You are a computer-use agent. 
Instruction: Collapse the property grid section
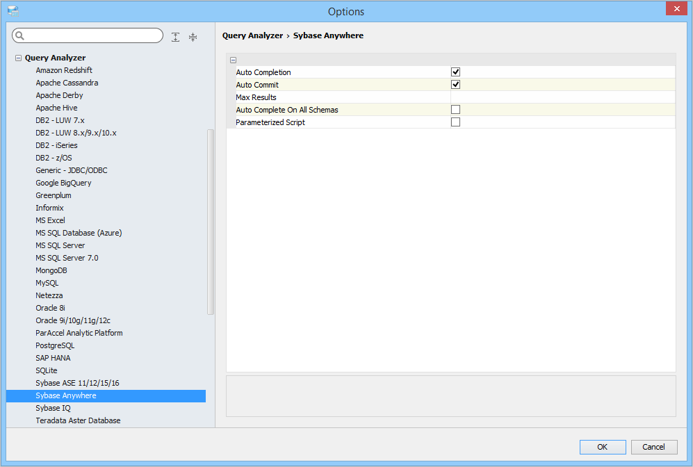point(233,60)
